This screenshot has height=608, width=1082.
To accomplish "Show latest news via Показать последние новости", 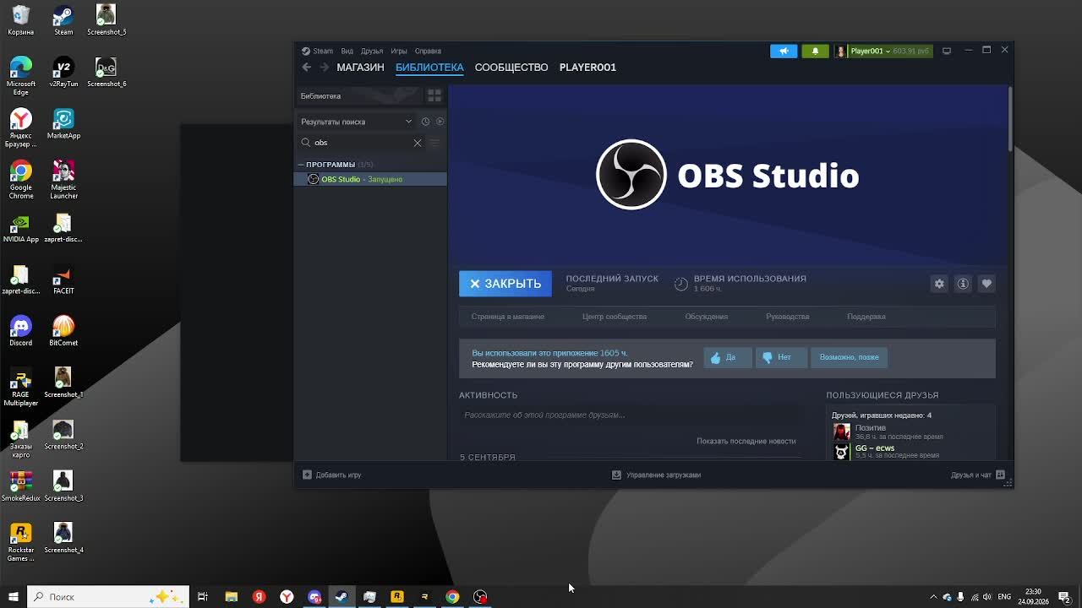I will point(746,441).
